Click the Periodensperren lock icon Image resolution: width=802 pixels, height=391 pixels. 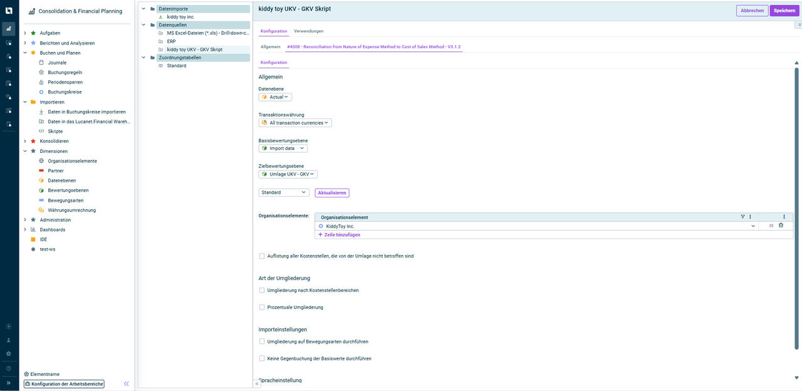click(x=41, y=82)
